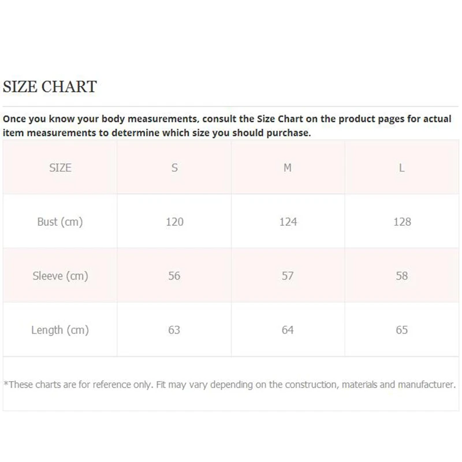Click the SIZE CHART heading
462x462 pixels.
point(50,87)
